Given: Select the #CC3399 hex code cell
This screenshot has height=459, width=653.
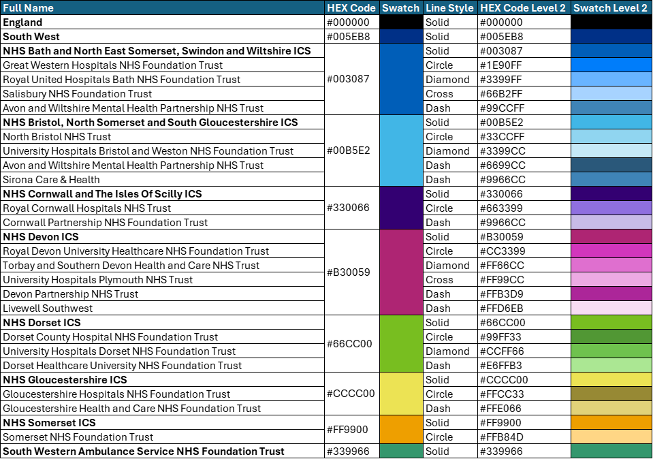Looking at the screenshot, I should click(x=524, y=251).
